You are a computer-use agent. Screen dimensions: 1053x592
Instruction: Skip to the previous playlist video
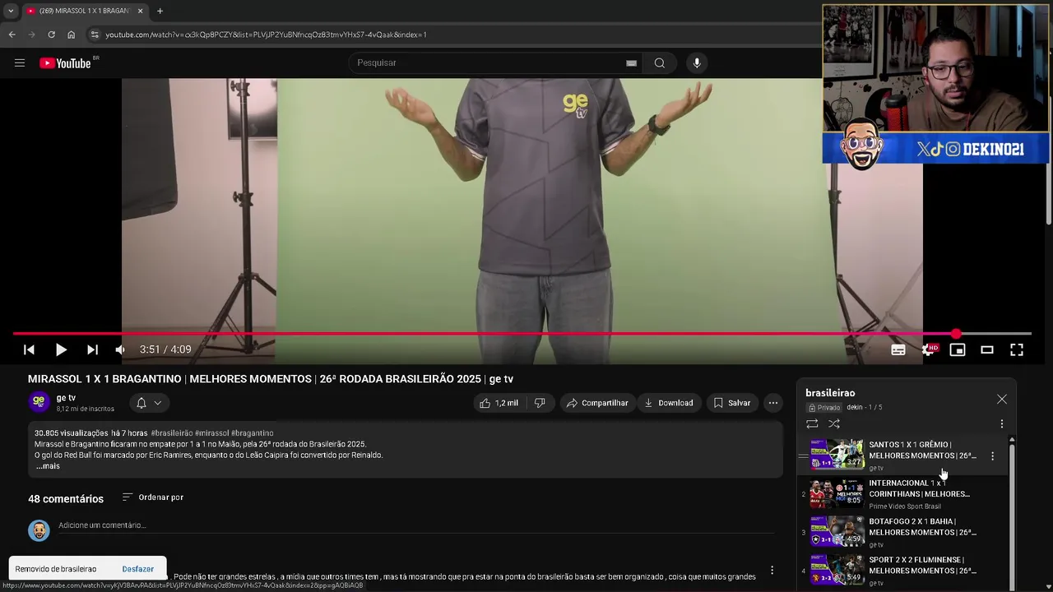29,349
